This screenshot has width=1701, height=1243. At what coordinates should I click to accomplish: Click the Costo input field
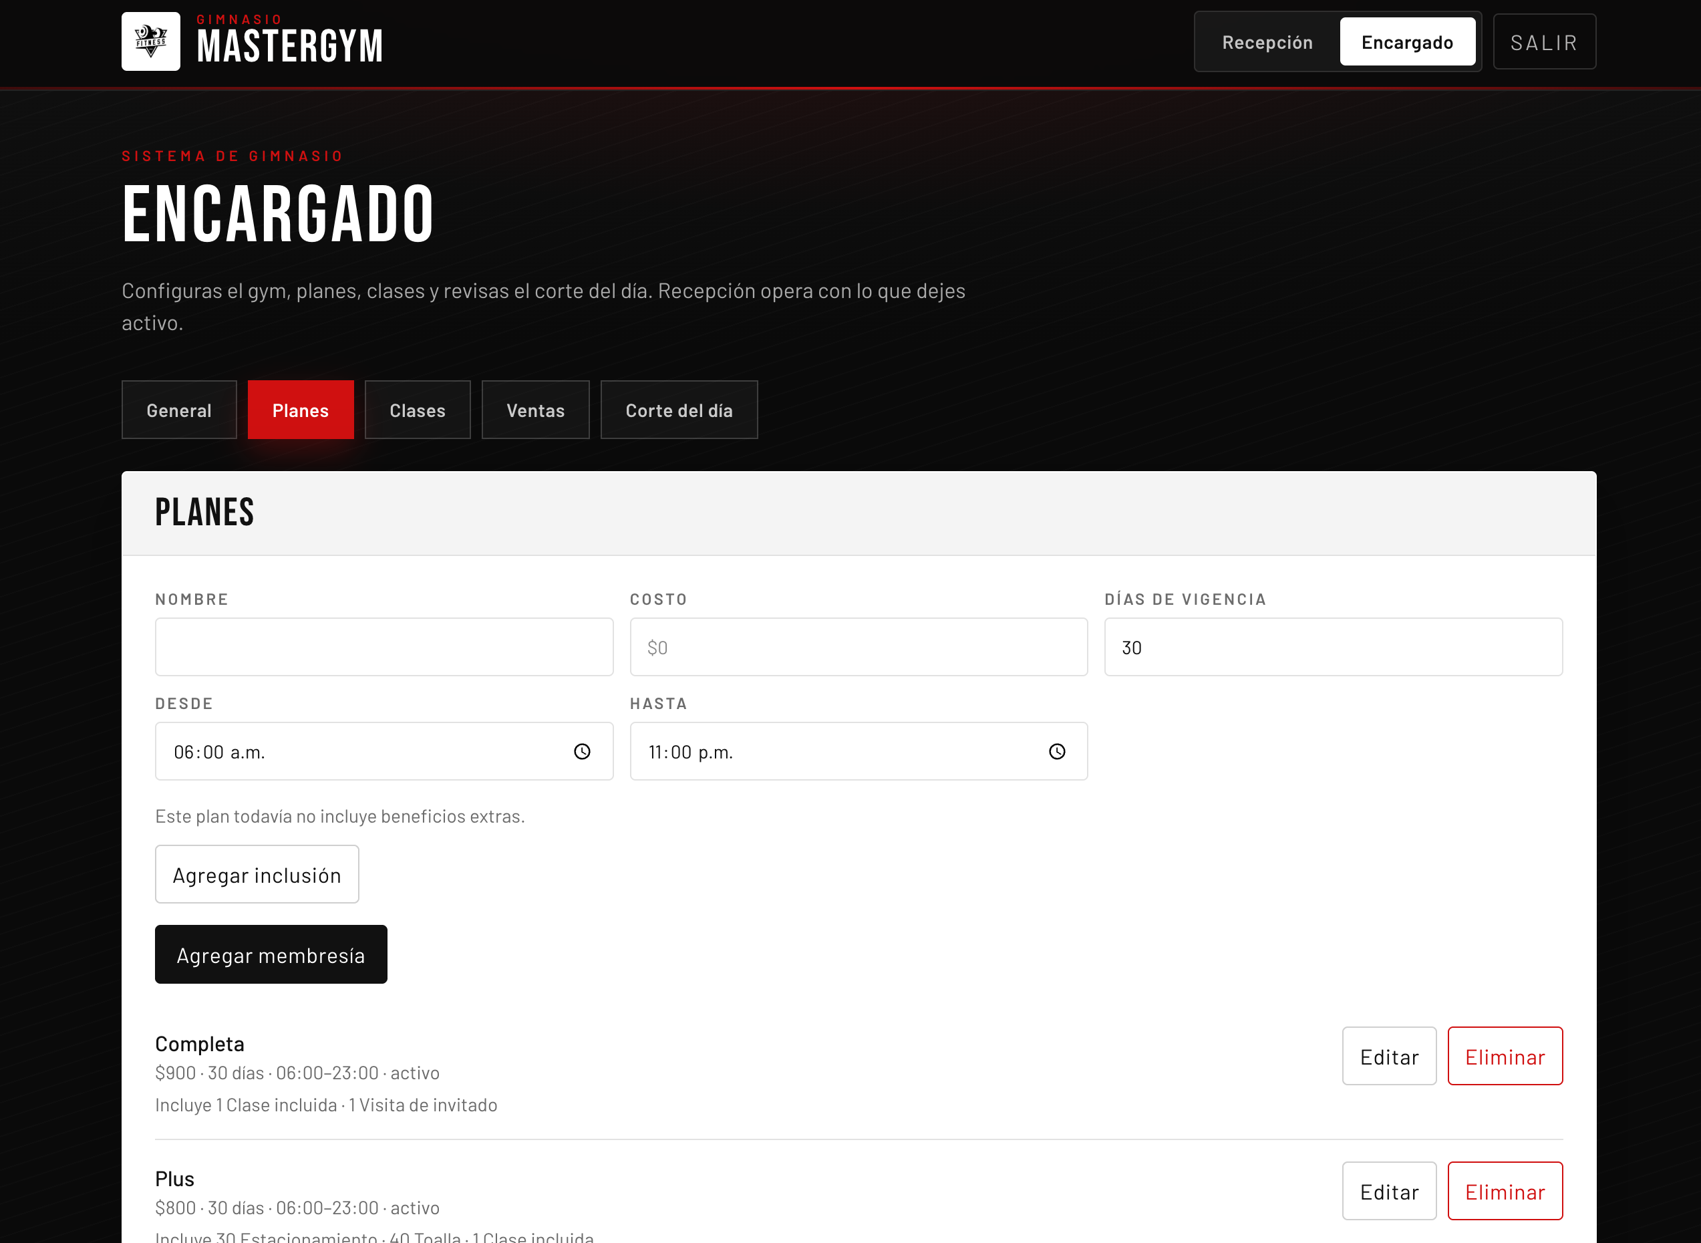(859, 647)
